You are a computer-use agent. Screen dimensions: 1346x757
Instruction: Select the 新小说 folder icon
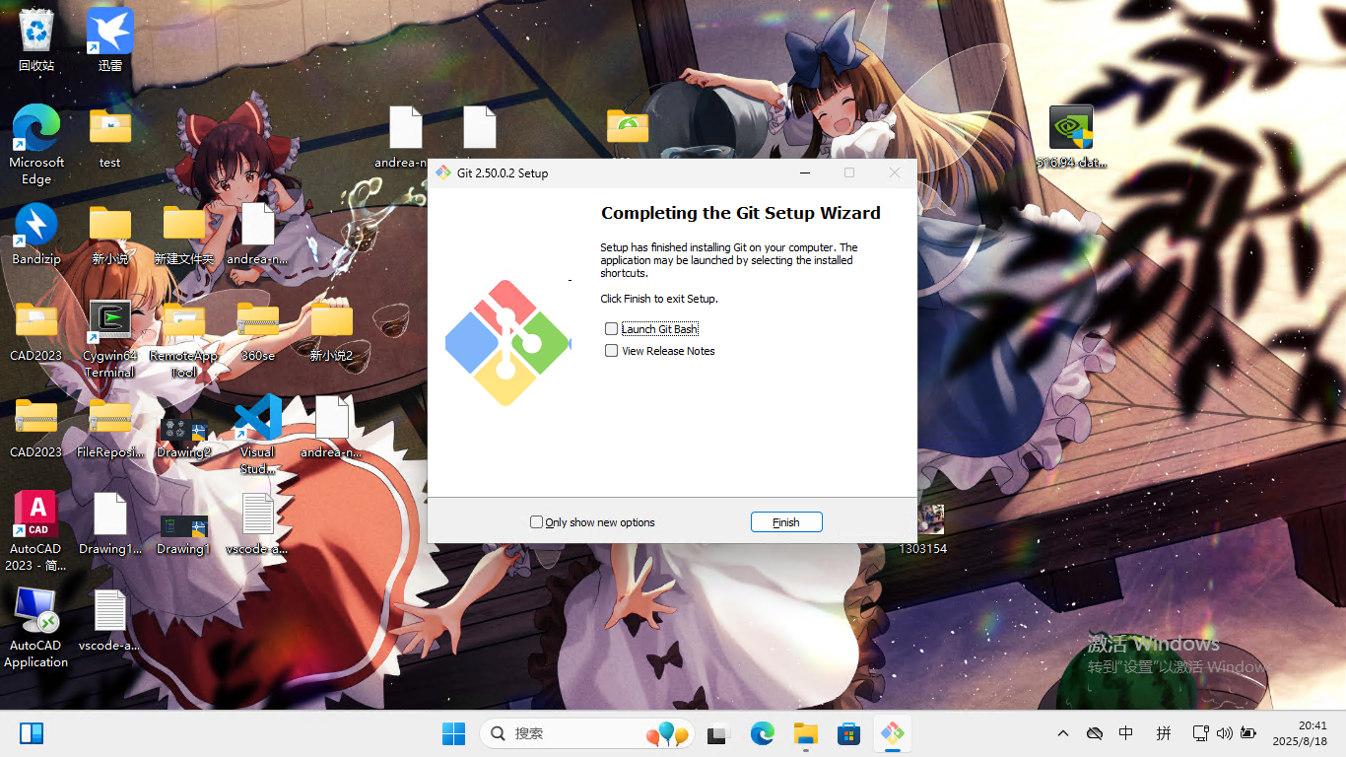(110, 234)
